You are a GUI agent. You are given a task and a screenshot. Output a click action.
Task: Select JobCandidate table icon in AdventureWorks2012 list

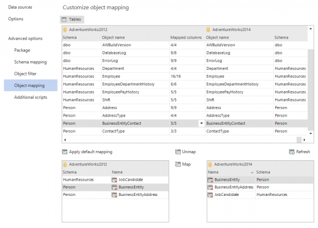[x=114, y=180]
